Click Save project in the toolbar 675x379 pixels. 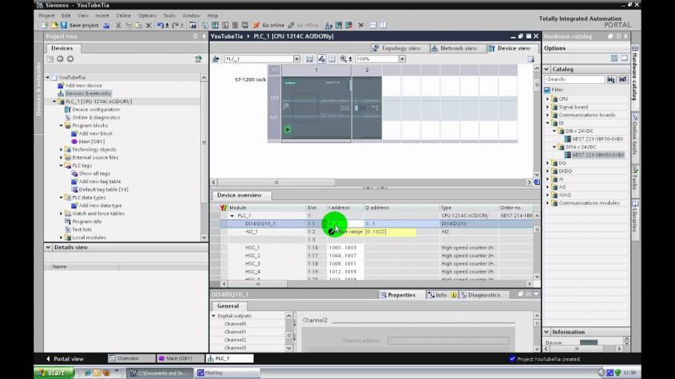79,25
